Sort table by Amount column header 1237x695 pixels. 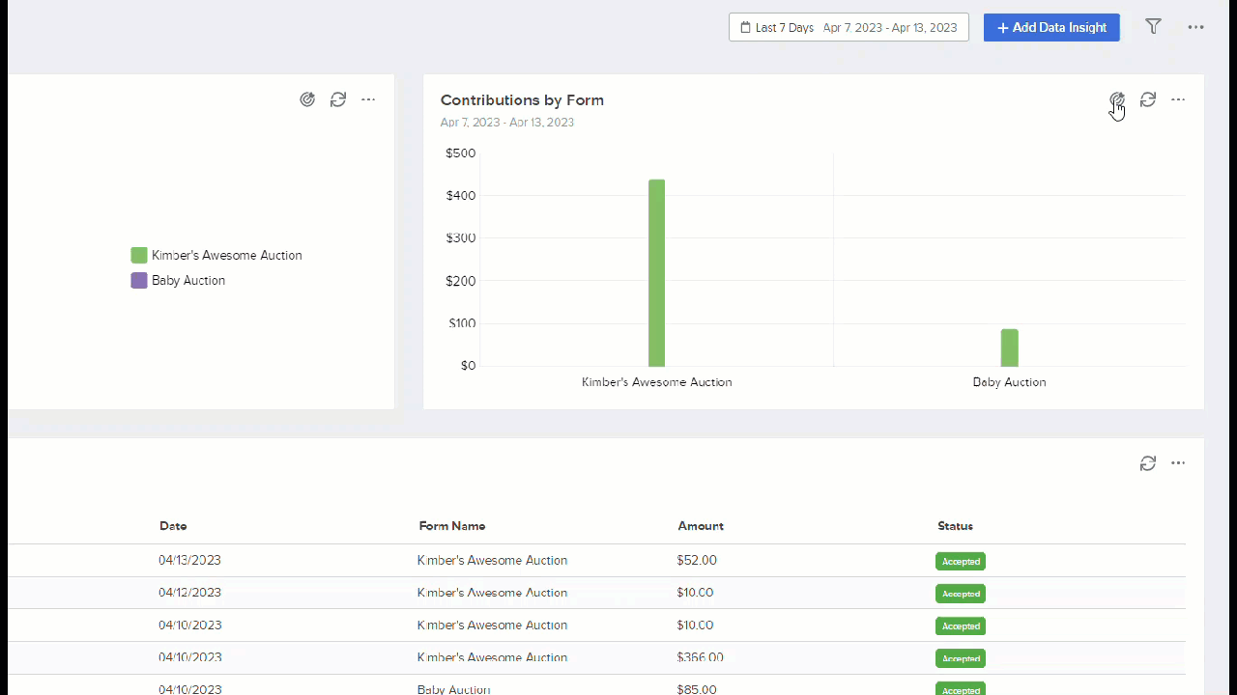701,526
